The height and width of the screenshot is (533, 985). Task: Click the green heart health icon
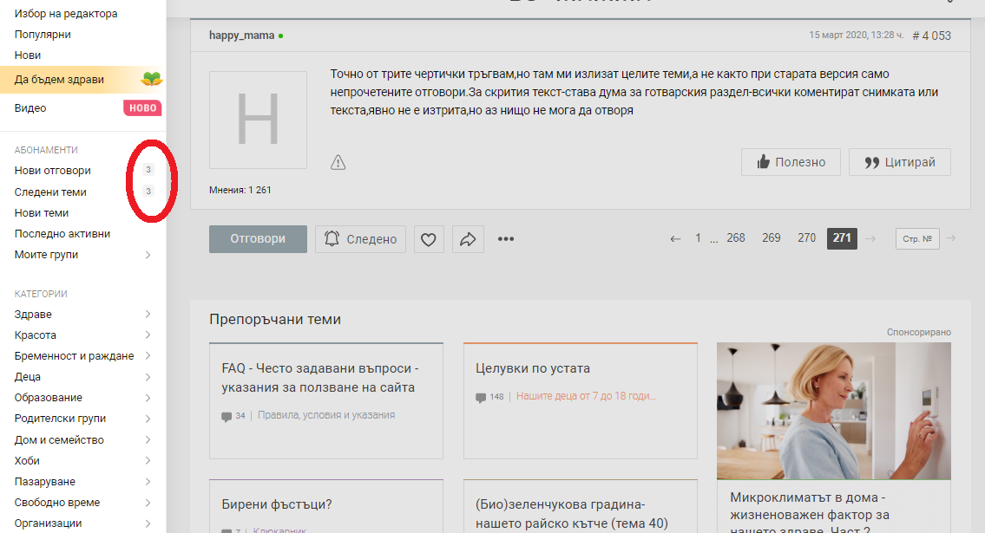tap(152, 79)
